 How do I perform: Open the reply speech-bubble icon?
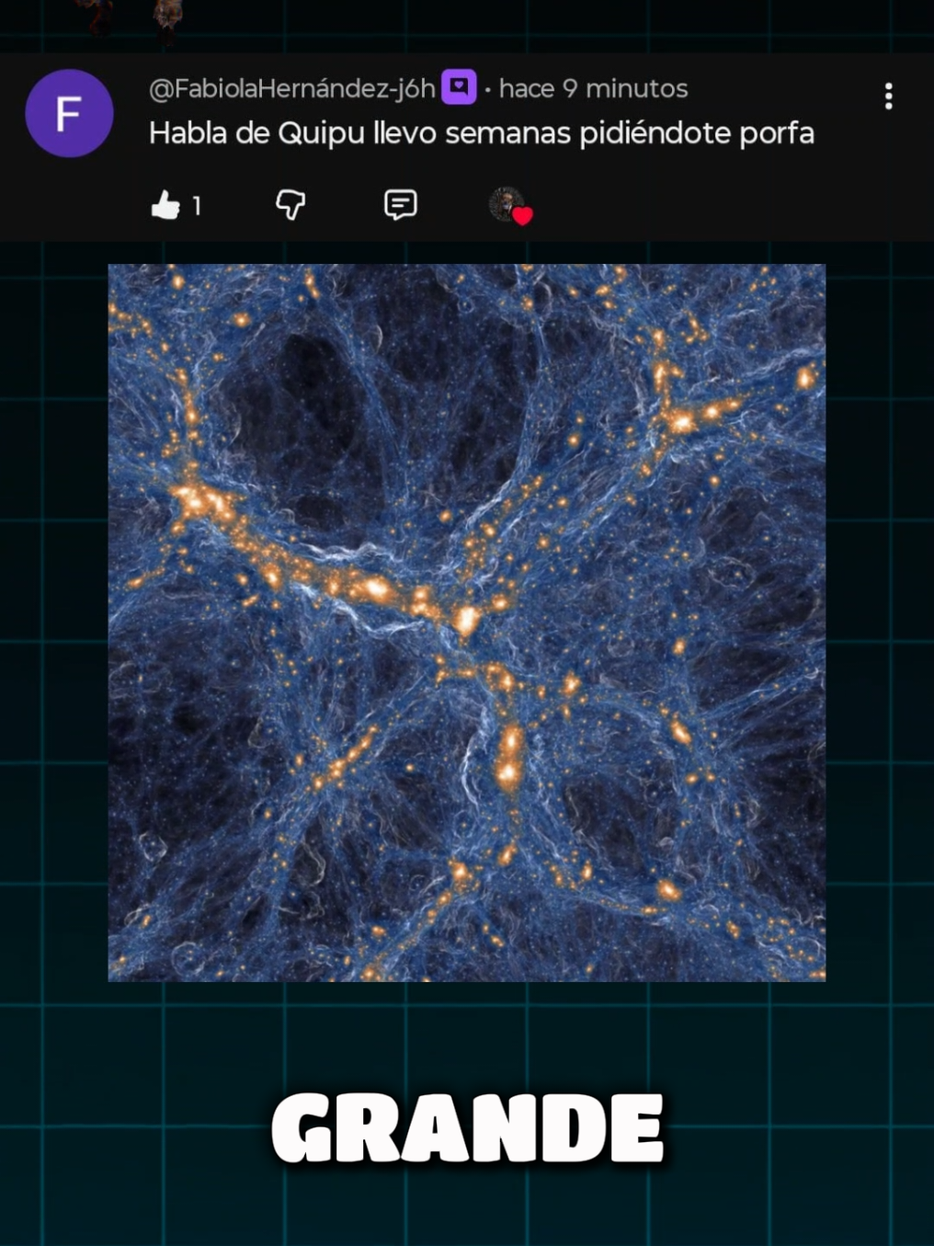pyautogui.click(x=400, y=204)
